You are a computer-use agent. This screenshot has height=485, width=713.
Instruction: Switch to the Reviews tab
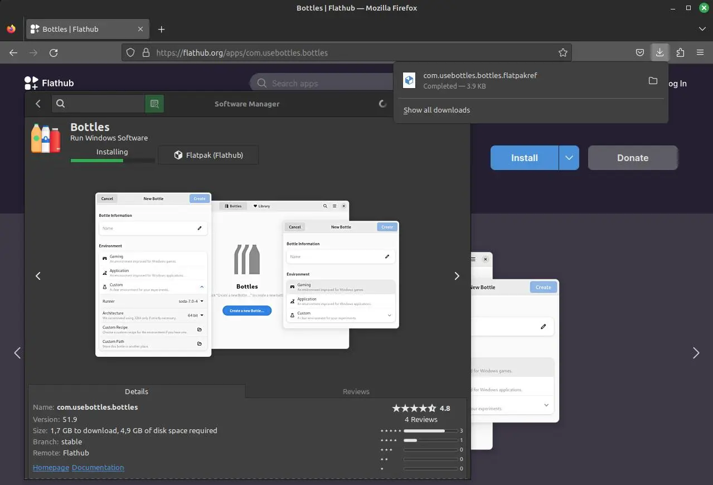click(356, 391)
